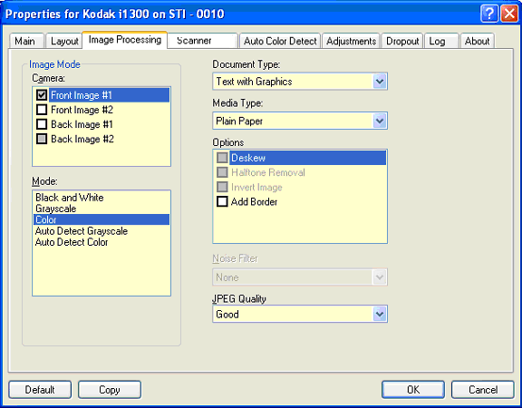Switch to the Main tab

[25, 41]
